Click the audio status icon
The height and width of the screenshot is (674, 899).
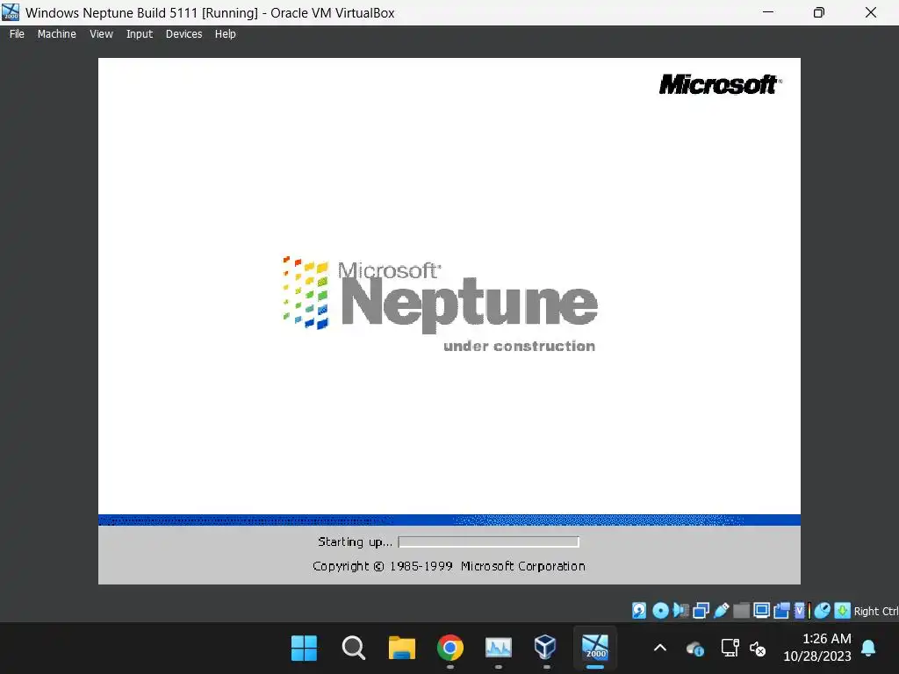click(680, 611)
